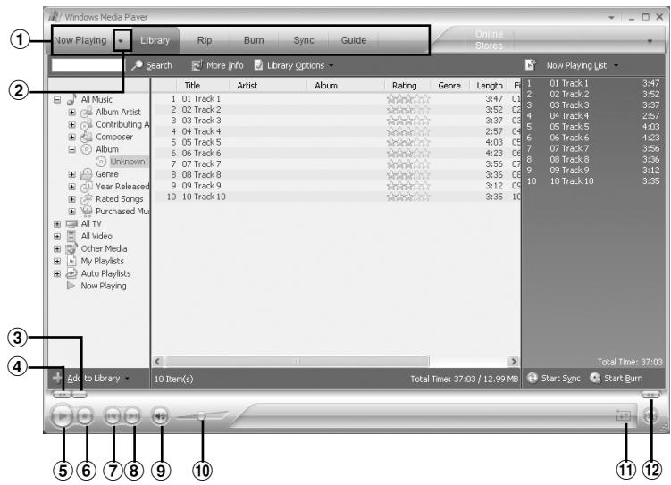Expand the All Video node
This screenshot has width=671, height=485.
coord(57,236)
